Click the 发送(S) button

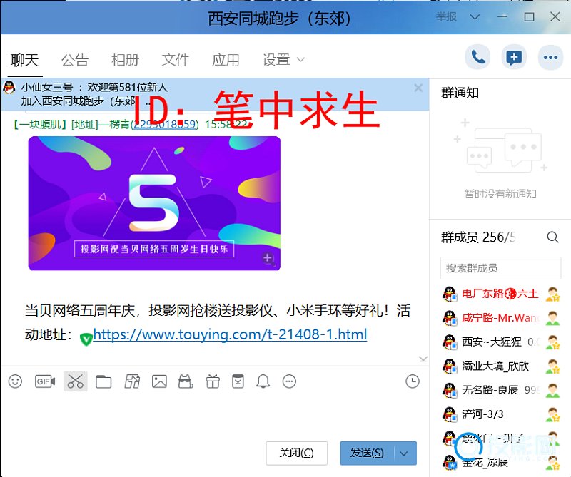click(x=368, y=453)
